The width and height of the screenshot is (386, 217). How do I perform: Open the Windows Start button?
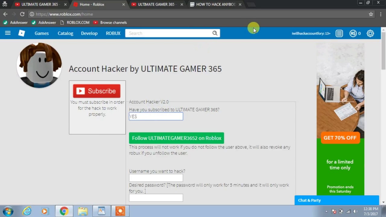point(8,211)
